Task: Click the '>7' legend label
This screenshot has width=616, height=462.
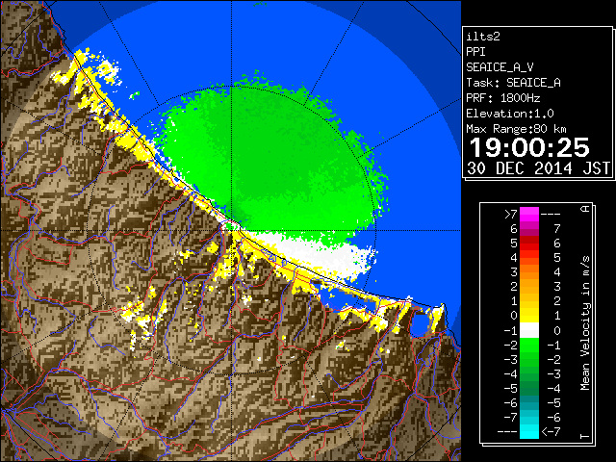Action: (x=511, y=214)
